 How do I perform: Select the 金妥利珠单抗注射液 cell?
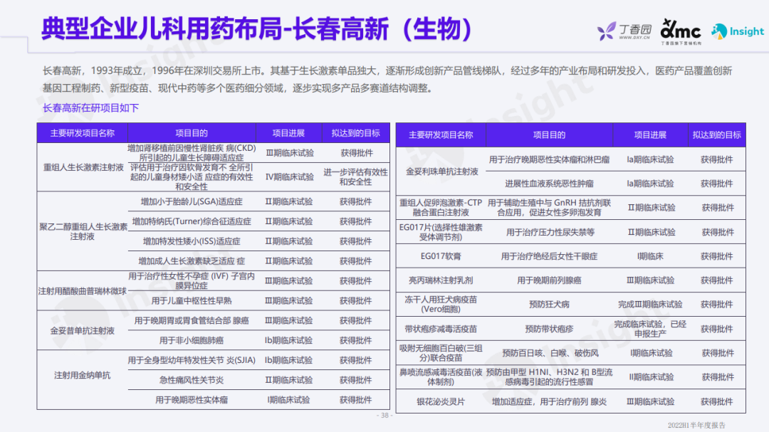click(441, 172)
